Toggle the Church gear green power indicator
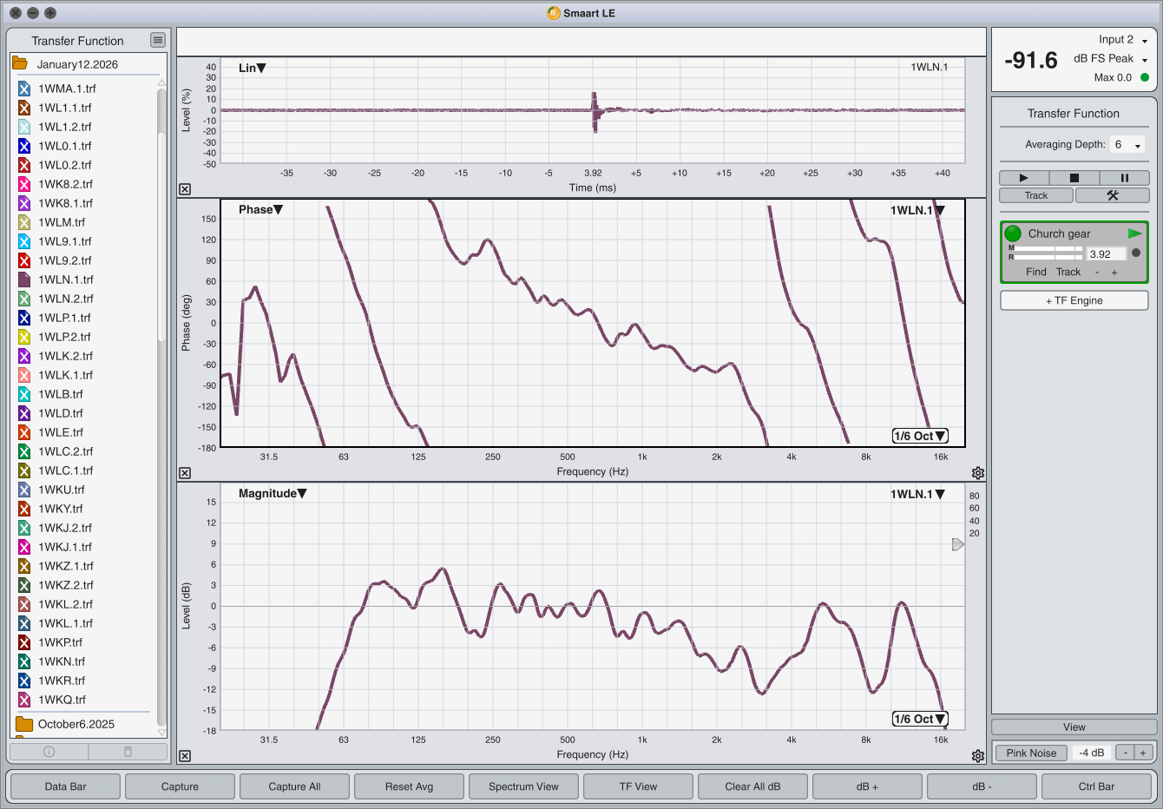 pos(1013,233)
